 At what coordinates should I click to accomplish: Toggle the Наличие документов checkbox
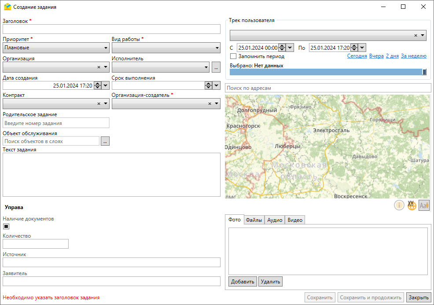6,227
